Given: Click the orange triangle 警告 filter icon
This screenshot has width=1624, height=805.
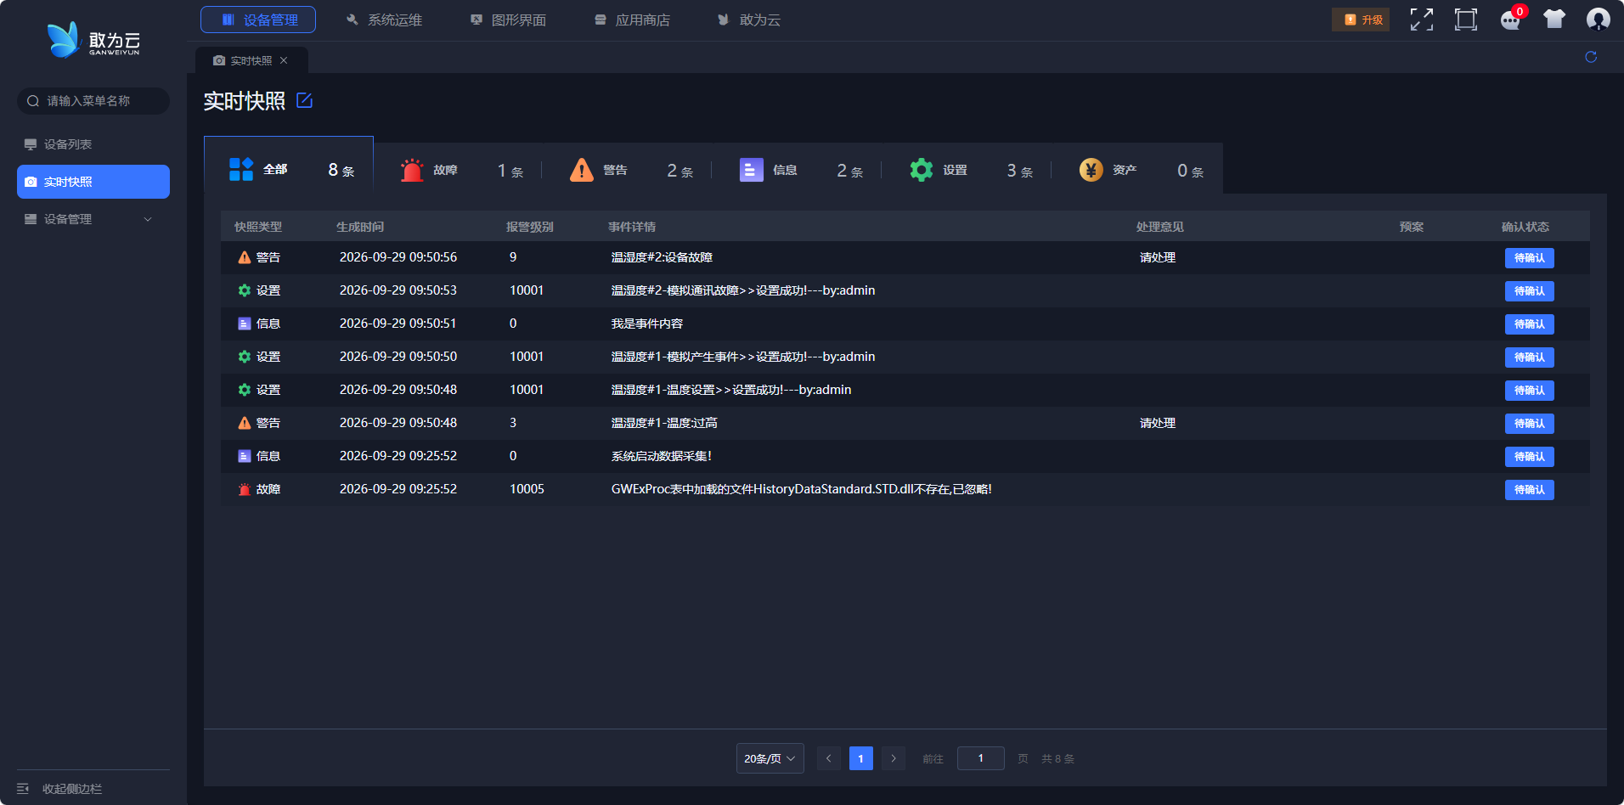Looking at the screenshot, I should pos(582,170).
